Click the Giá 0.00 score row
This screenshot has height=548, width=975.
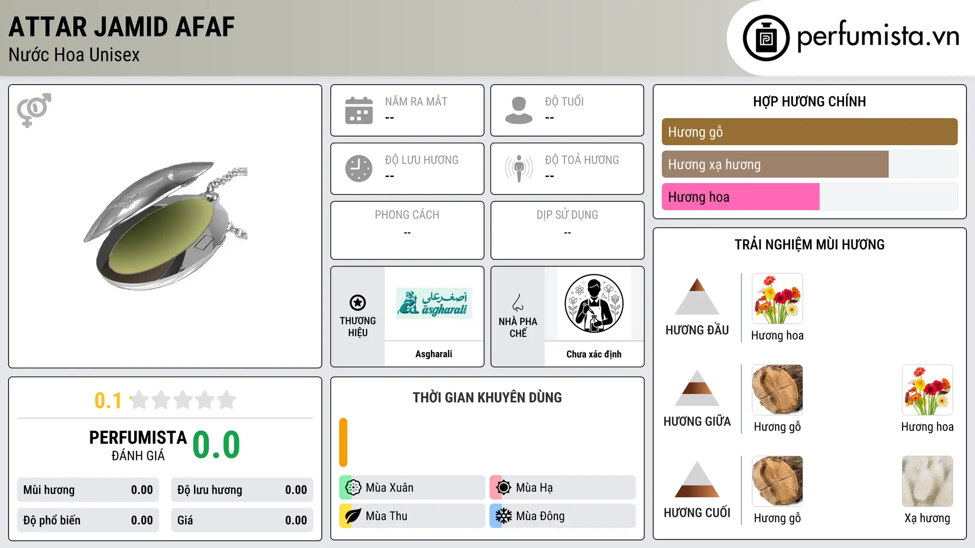(242, 520)
